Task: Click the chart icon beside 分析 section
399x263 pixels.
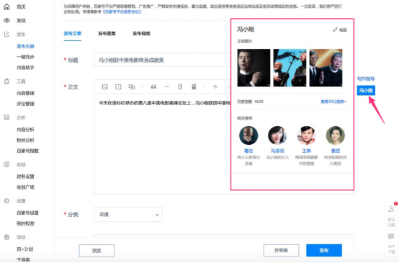Action: [x=7, y=117]
